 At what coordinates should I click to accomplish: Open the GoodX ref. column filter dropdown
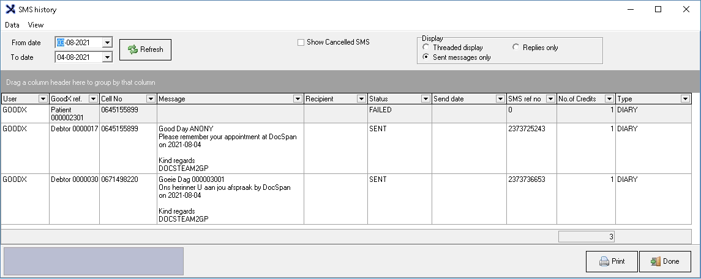click(x=94, y=99)
